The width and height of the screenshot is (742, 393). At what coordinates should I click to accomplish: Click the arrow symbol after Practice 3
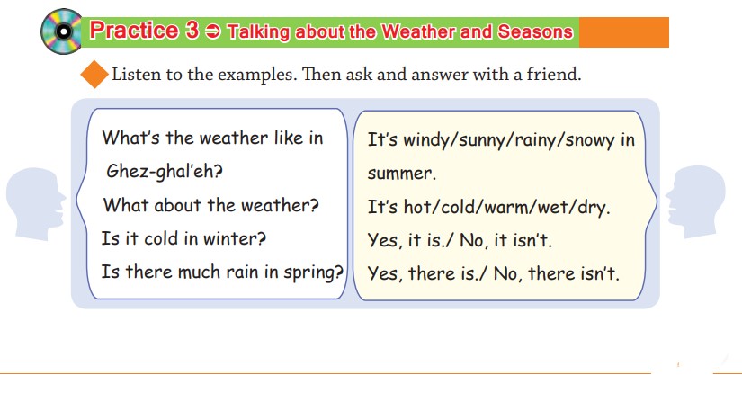[x=212, y=32]
